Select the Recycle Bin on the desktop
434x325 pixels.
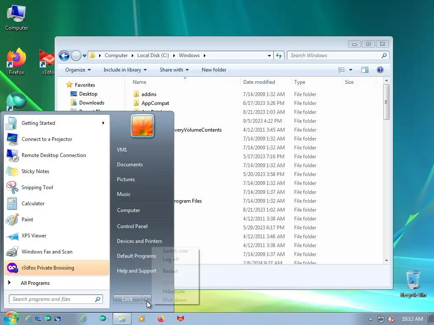(413, 283)
